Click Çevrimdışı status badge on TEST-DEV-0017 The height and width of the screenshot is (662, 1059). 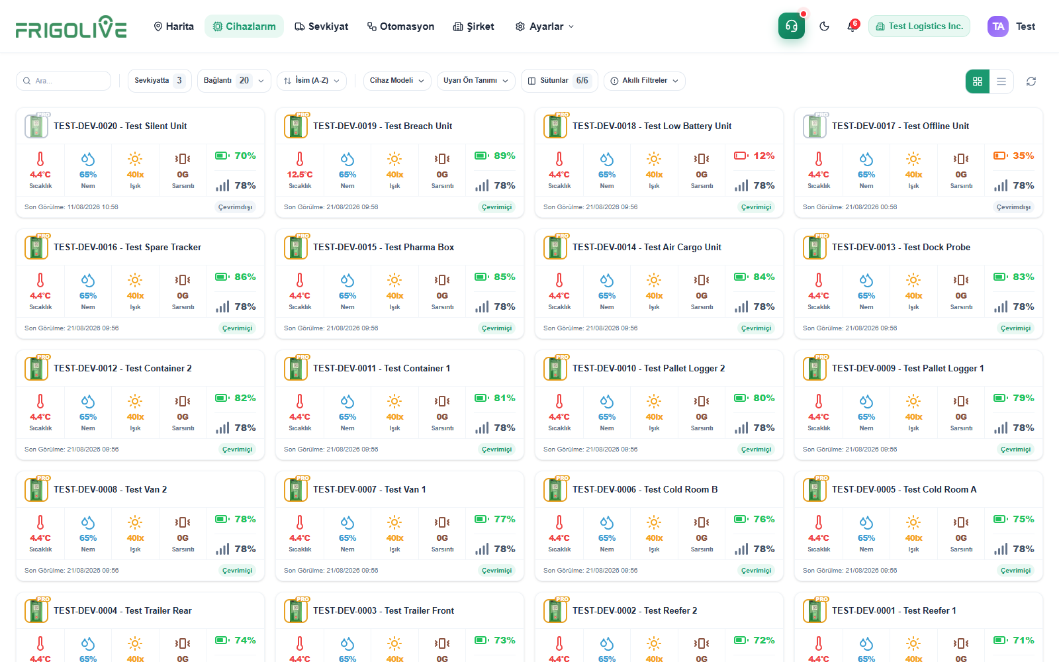(x=1014, y=207)
